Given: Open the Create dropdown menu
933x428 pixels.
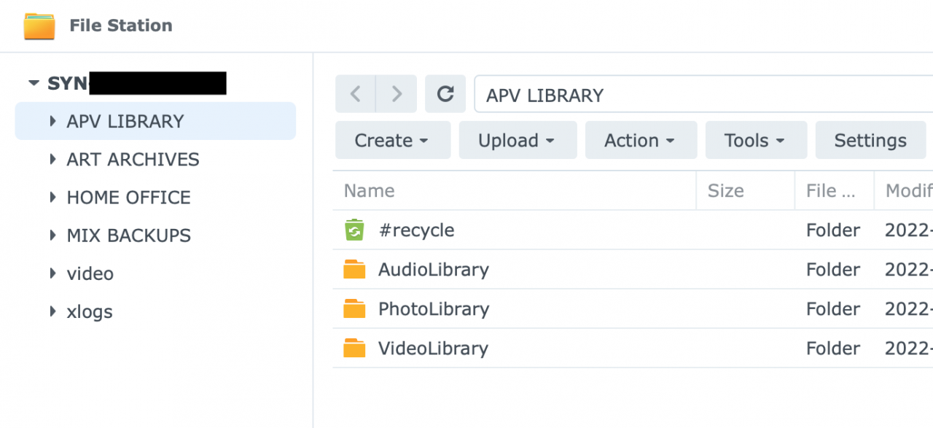Looking at the screenshot, I should (392, 140).
